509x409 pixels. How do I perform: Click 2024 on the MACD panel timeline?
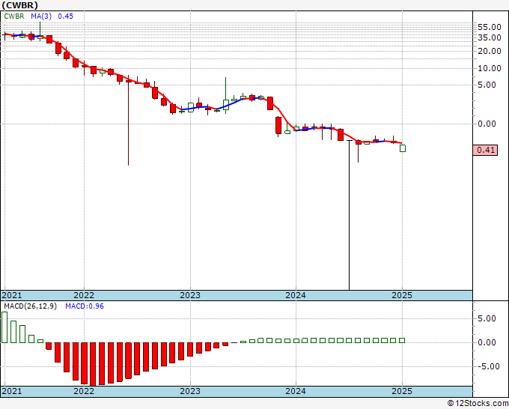pyautogui.click(x=296, y=391)
